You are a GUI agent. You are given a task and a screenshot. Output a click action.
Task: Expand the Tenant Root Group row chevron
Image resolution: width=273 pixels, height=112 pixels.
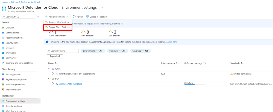tap(53, 74)
